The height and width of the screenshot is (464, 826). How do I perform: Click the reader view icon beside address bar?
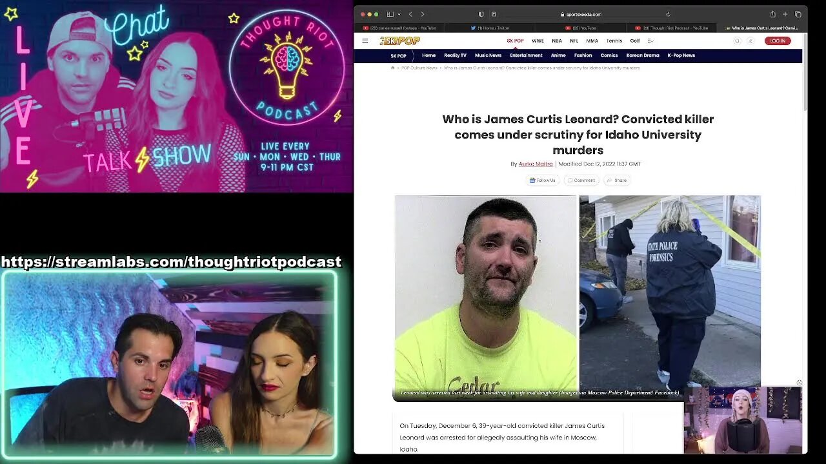pyautogui.click(x=494, y=14)
